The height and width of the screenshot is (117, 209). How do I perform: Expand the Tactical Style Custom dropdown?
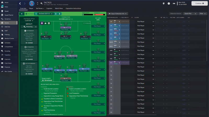(29, 21)
